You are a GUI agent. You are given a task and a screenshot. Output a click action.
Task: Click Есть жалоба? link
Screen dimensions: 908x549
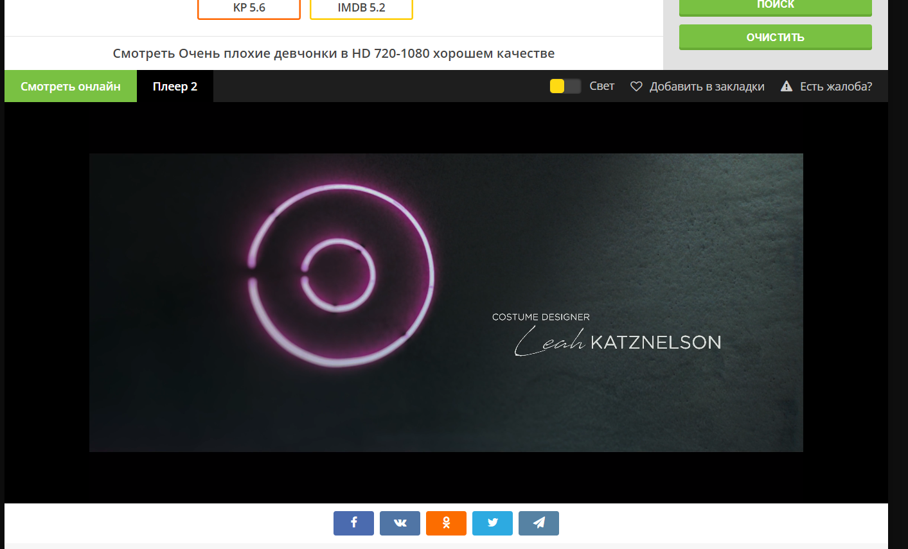pos(836,86)
